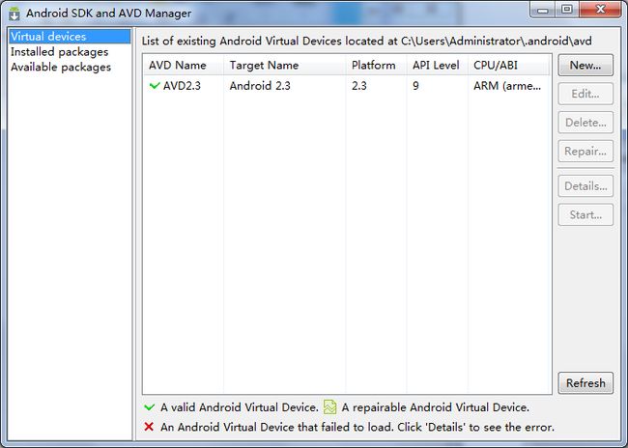
Task: Refresh the virtual device list
Action: [585, 383]
